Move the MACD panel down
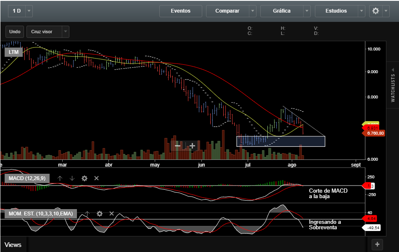The image size is (399, 252). pos(72,178)
